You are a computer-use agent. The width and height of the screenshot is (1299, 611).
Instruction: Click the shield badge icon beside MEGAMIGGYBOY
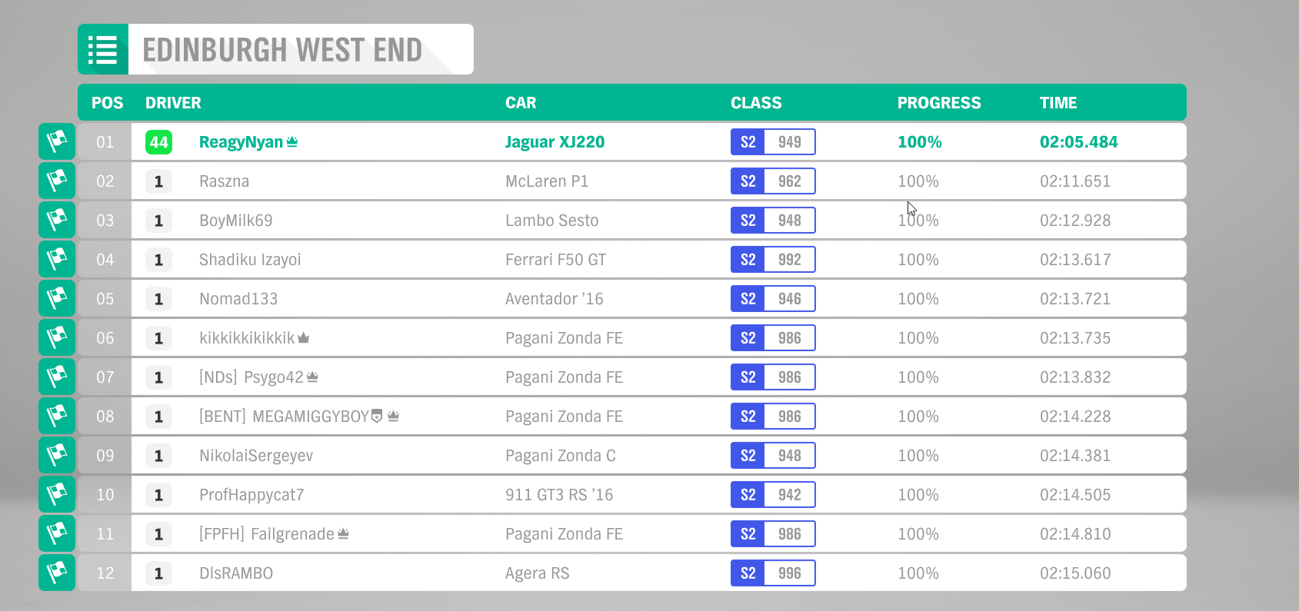tap(377, 416)
